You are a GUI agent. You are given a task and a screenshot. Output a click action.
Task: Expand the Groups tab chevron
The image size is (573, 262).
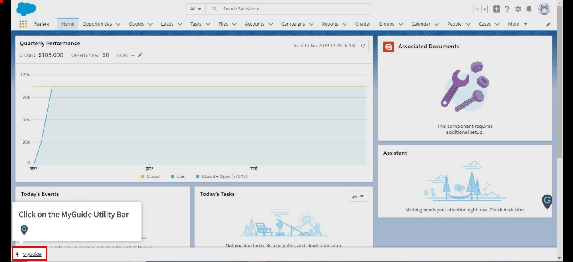[x=400, y=24]
